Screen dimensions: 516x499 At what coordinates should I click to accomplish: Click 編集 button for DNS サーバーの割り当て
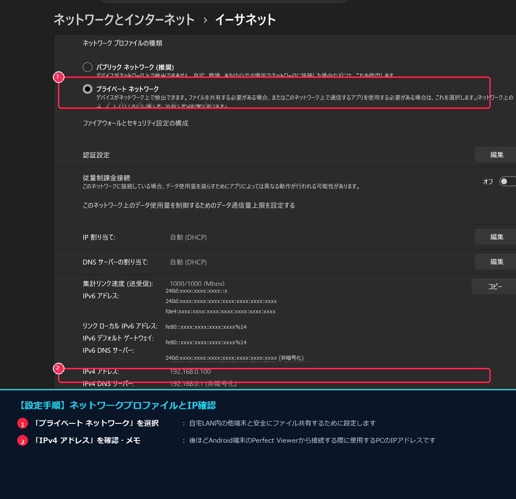click(496, 261)
